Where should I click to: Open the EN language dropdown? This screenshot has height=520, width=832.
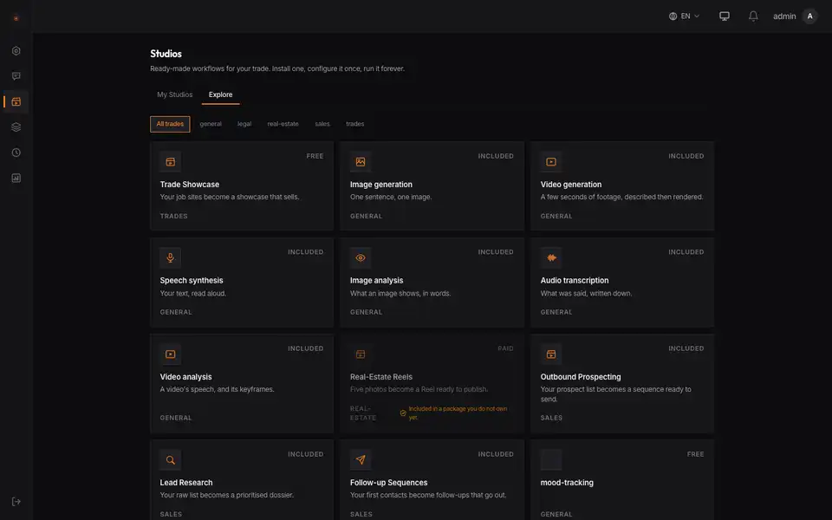[684, 16]
